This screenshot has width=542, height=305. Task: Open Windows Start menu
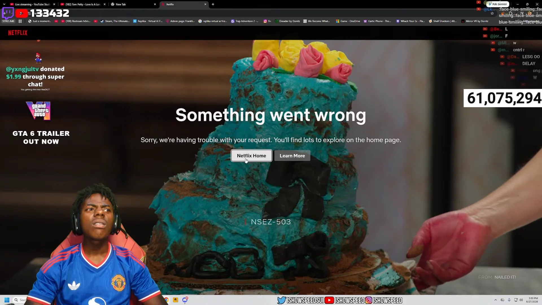(x=7, y=300)
